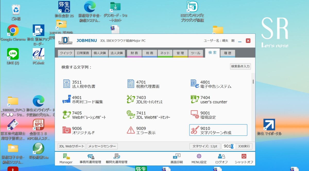The height and width of the screenshot is (171, 309).
Task: Click the JOB実行 button
Action: [244, 146]
